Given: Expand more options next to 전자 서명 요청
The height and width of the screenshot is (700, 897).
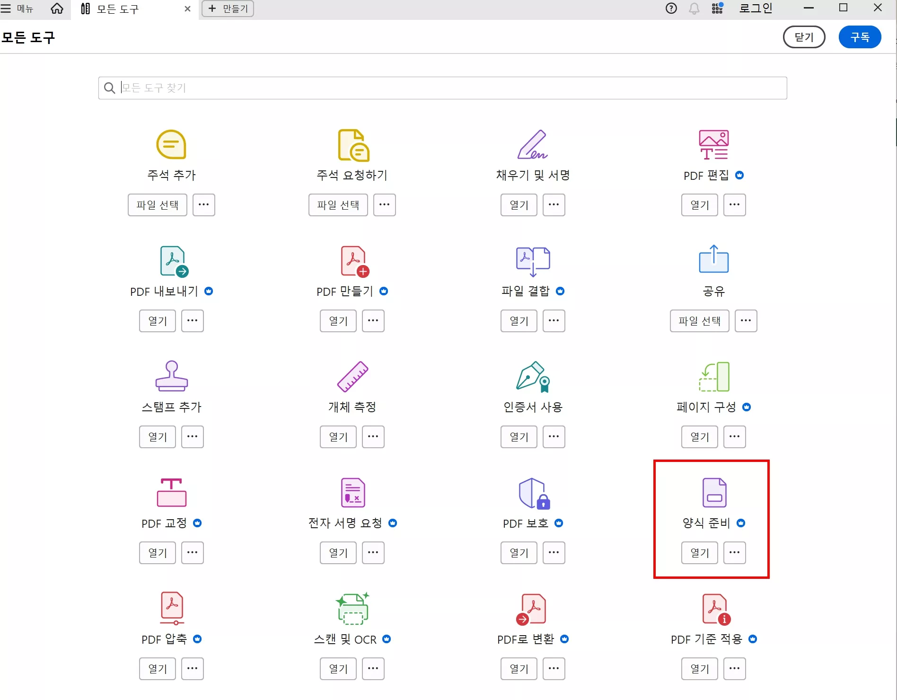Looking at the screenshot, I should [373, 553].
